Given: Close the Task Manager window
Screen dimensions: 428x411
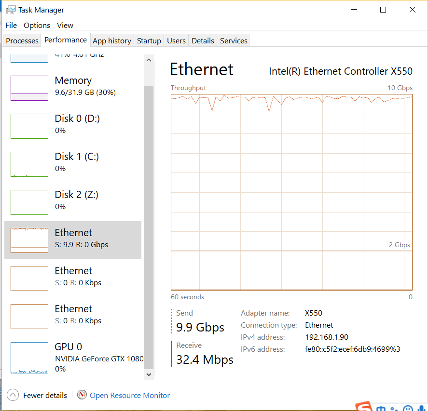Looking at the screenshot, I should click(412, 10).
